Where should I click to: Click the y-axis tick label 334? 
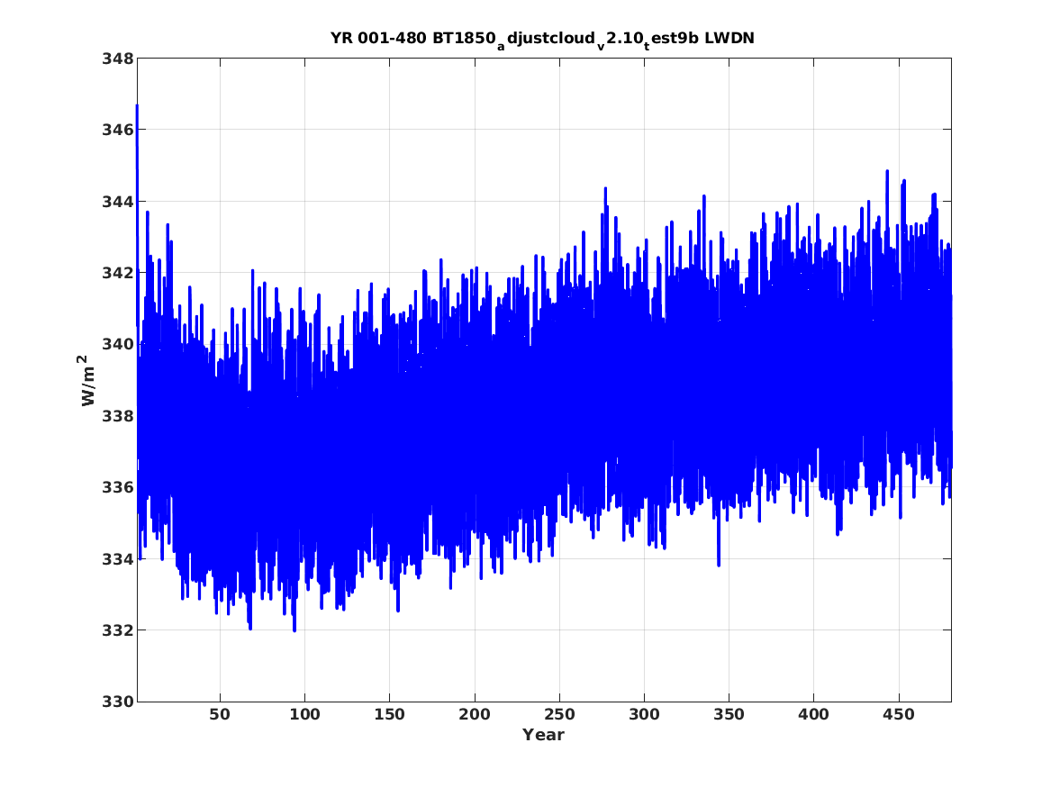(117, 559)
